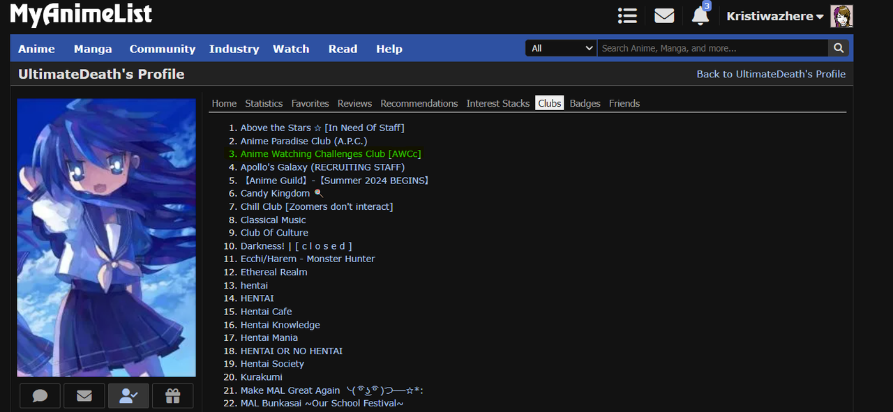
Task: Switch to the Recommendations tab
Action: [x=419, y=103]
